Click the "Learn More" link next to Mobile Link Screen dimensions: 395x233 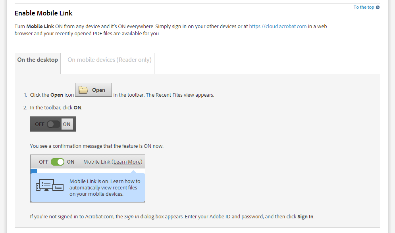(128, 162)
